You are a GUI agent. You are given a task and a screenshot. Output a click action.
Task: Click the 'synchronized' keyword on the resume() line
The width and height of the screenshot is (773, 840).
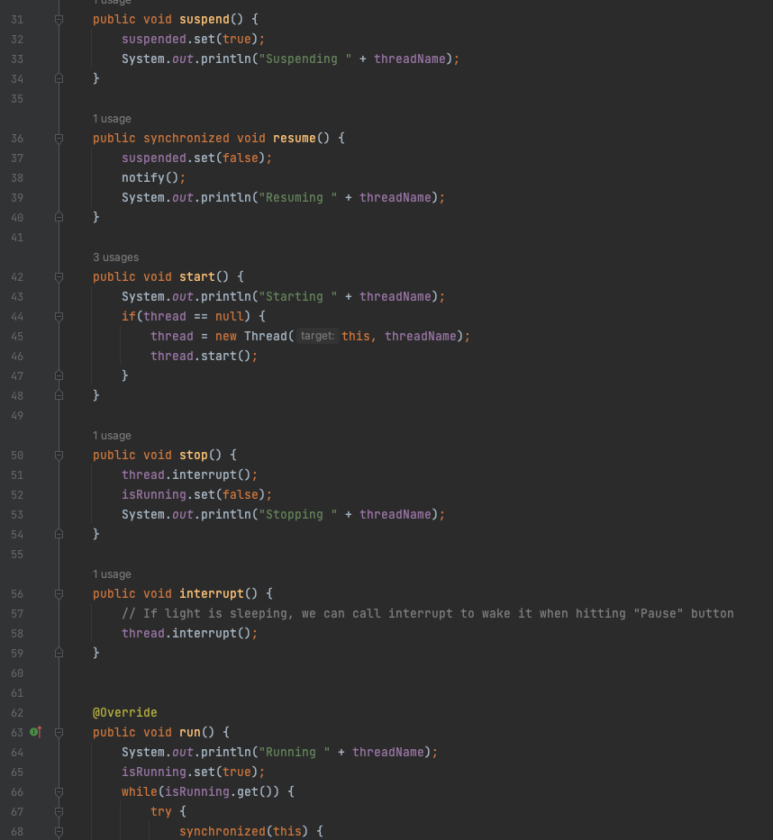coord(186,139)
